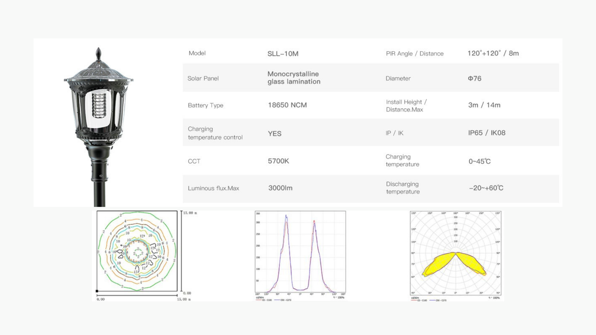
Task: Click the 'Solar Panel' label
Action: (203, 78)
